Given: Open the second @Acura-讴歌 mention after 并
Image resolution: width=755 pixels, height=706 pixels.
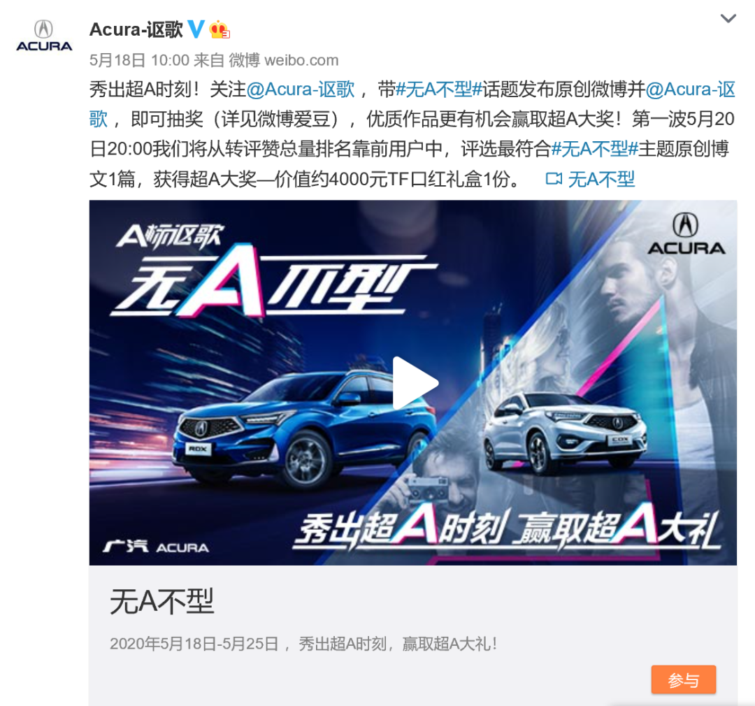Looking at the screenshot, I should pos(690,89).
